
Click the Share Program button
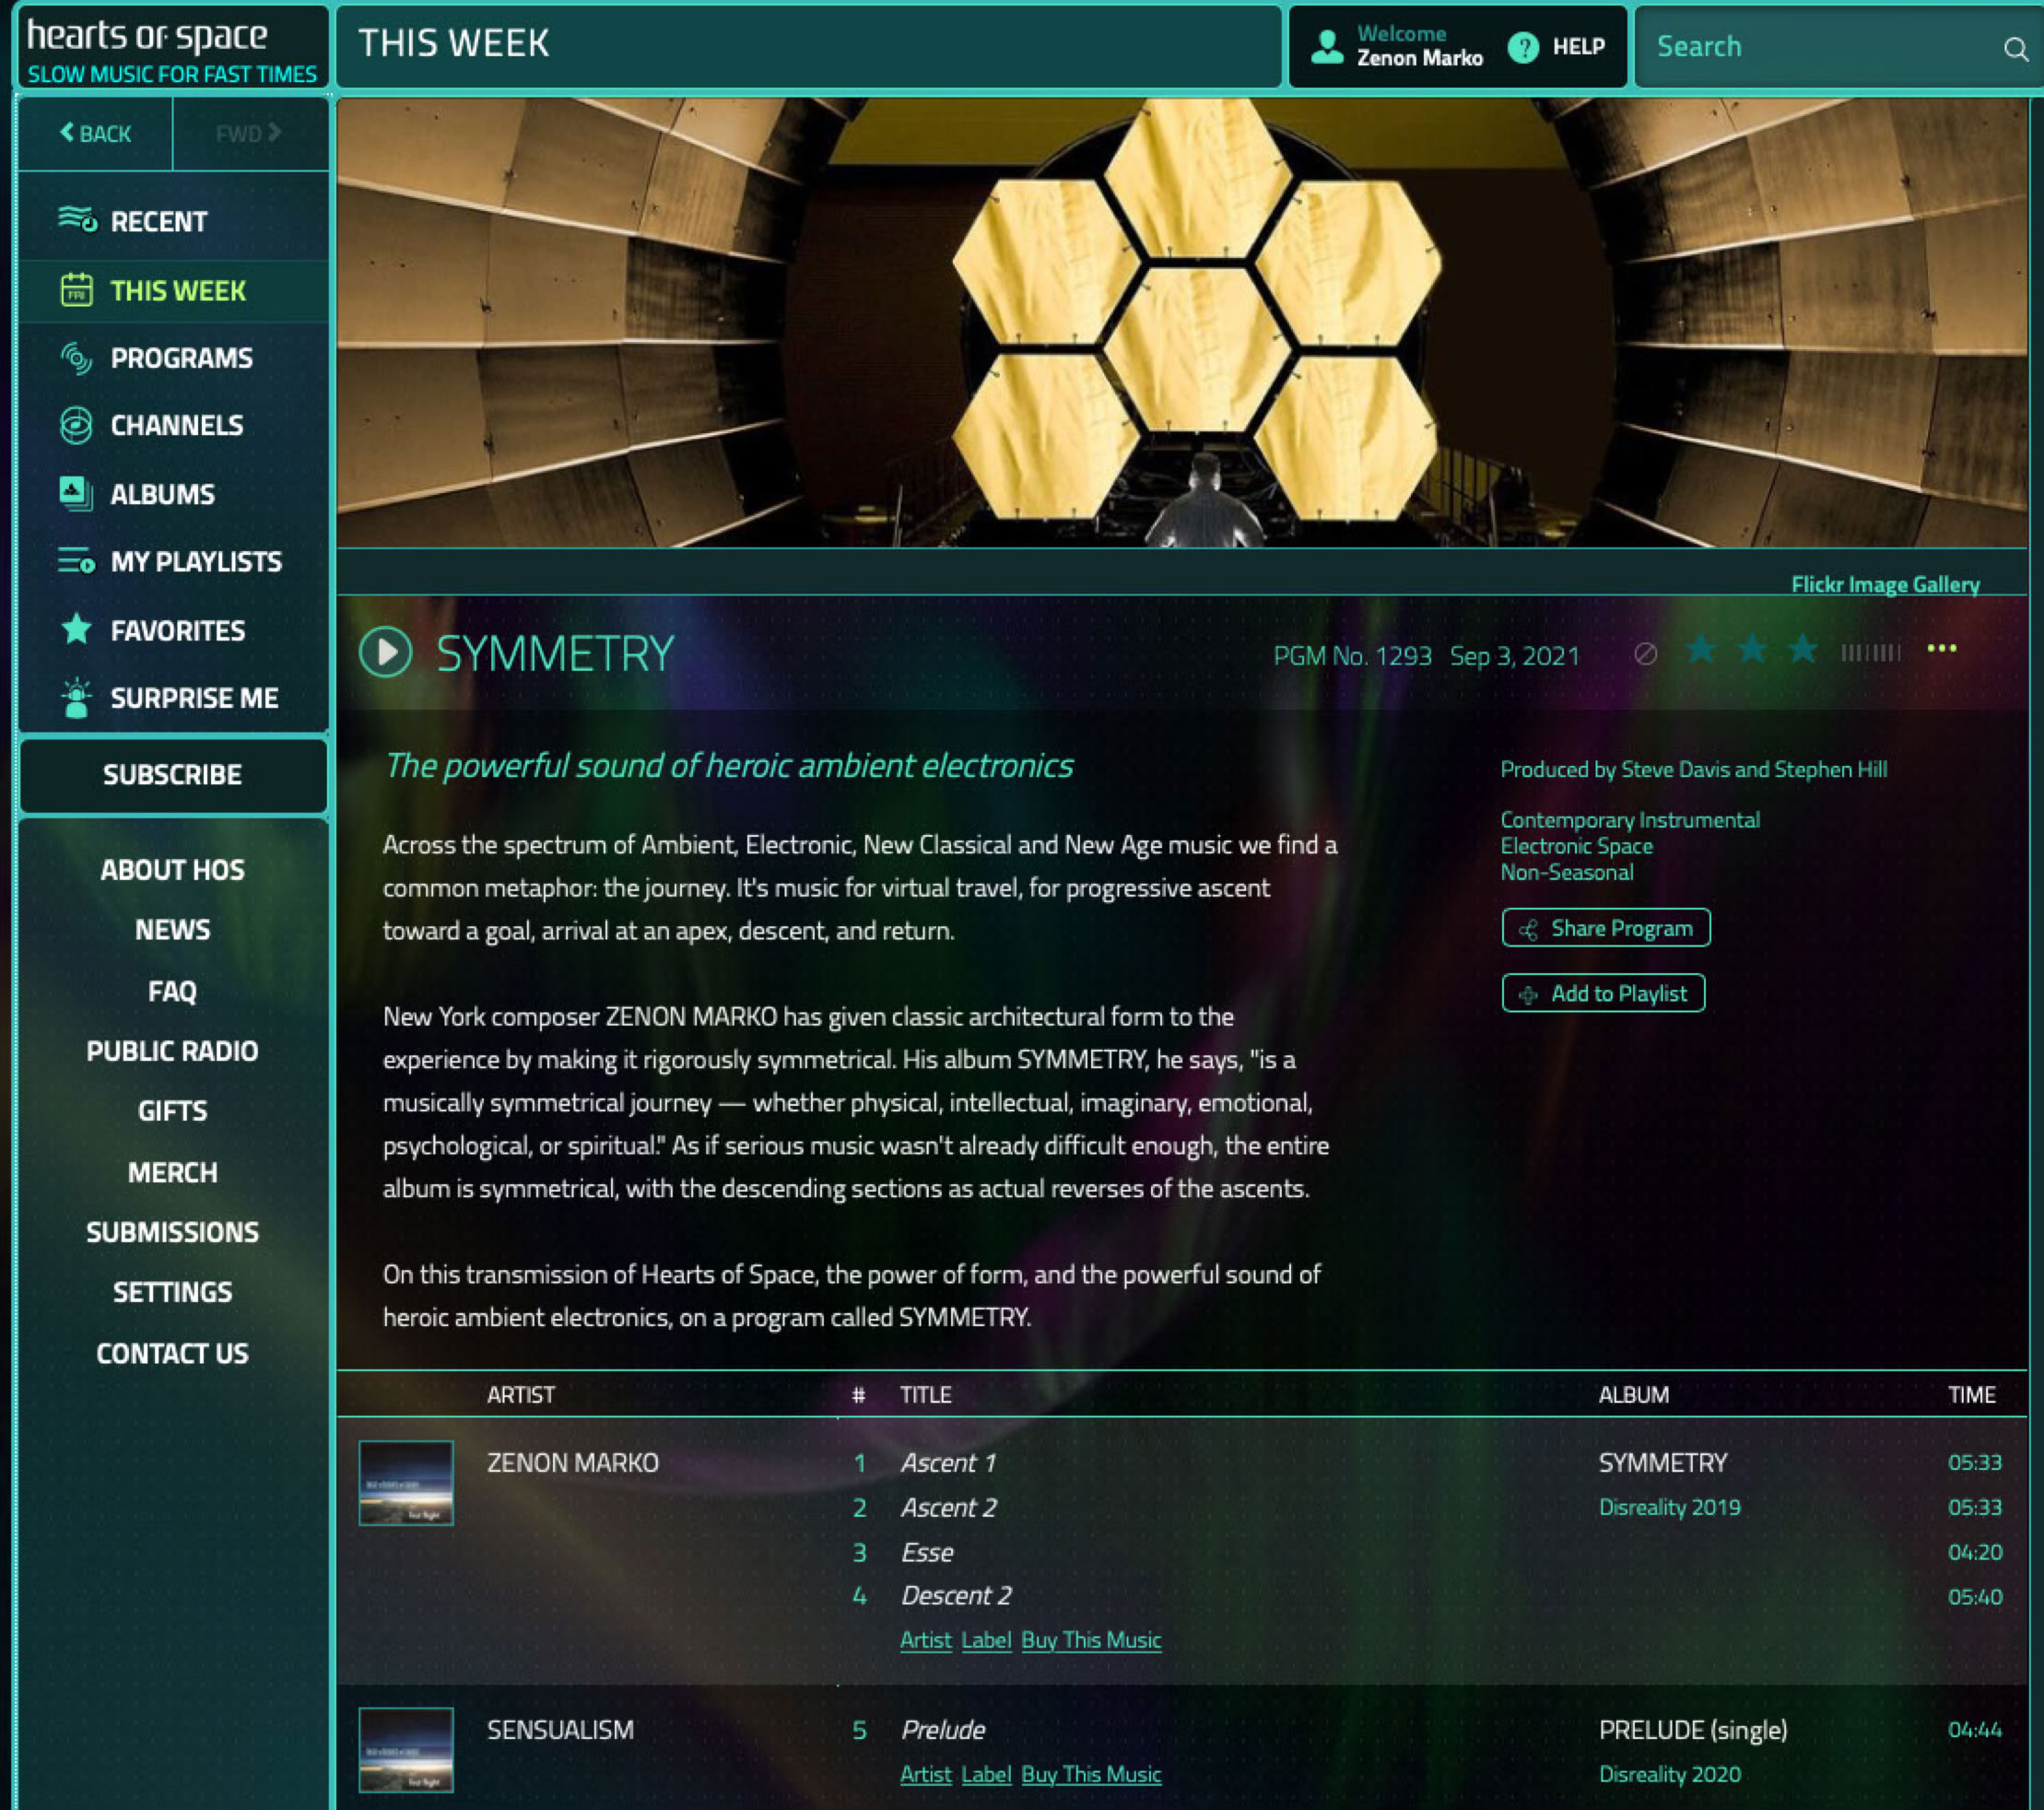click(x=1605, y=928)
